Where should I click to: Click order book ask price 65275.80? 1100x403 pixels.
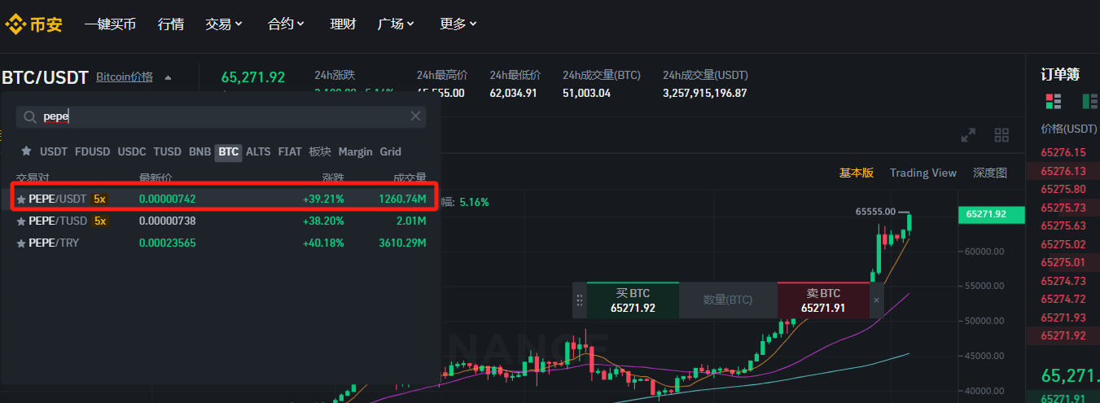(1063, 189)
